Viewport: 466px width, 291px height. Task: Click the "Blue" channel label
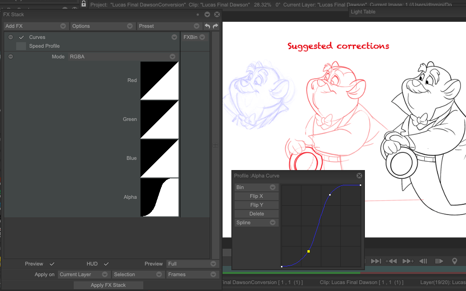(132, 158)
